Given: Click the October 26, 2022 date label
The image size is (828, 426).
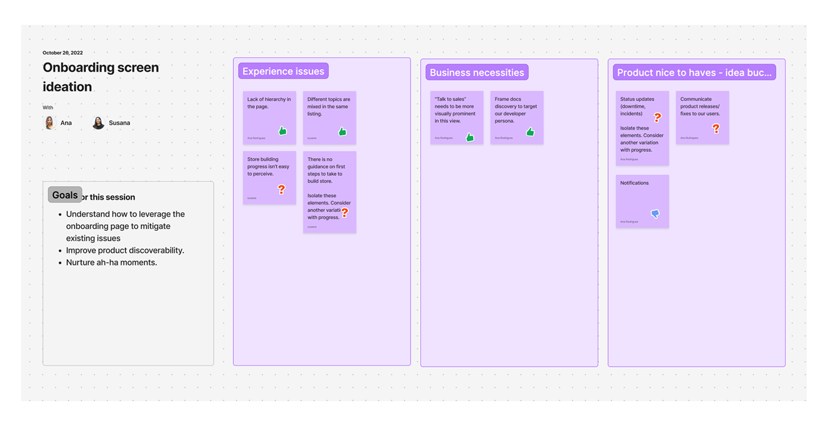Looking at the screenshot, I should pyautogui.click(x=63, y=53).
